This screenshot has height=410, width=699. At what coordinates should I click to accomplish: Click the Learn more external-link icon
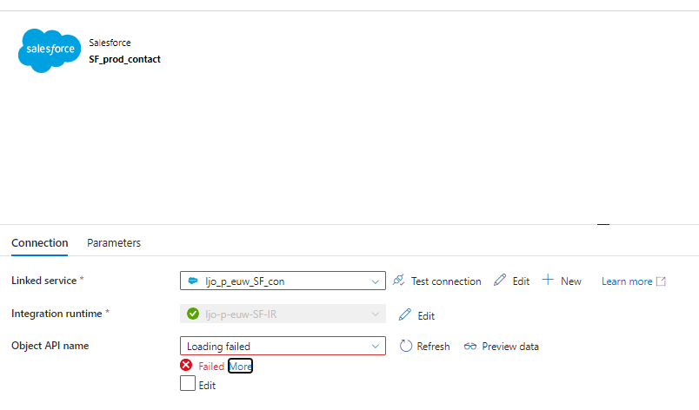pyautogui.click(x=661, y=281)
